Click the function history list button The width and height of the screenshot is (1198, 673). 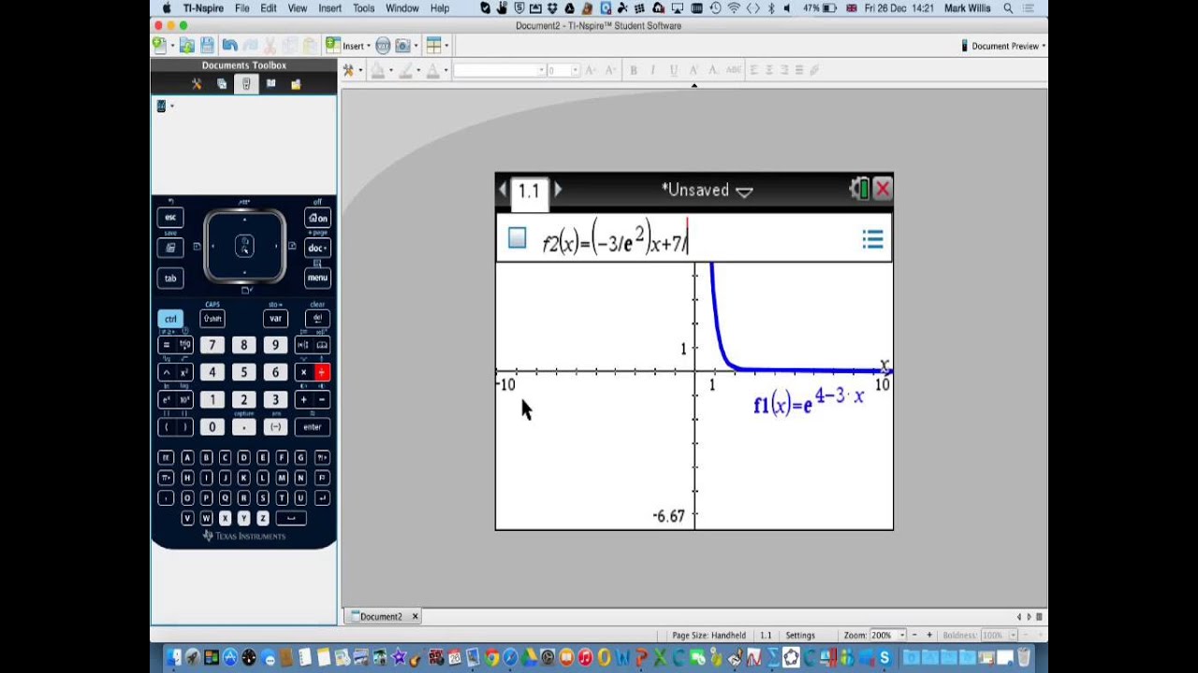pos(872,240)
